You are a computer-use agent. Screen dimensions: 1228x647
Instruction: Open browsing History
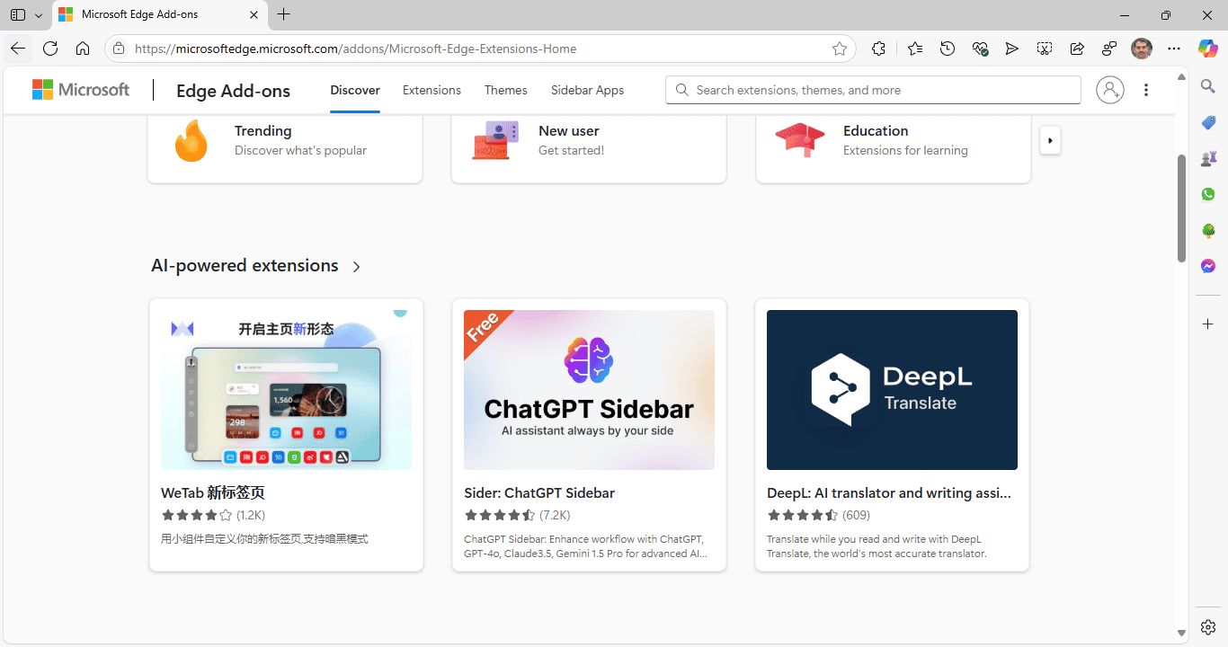pos(948,49)
